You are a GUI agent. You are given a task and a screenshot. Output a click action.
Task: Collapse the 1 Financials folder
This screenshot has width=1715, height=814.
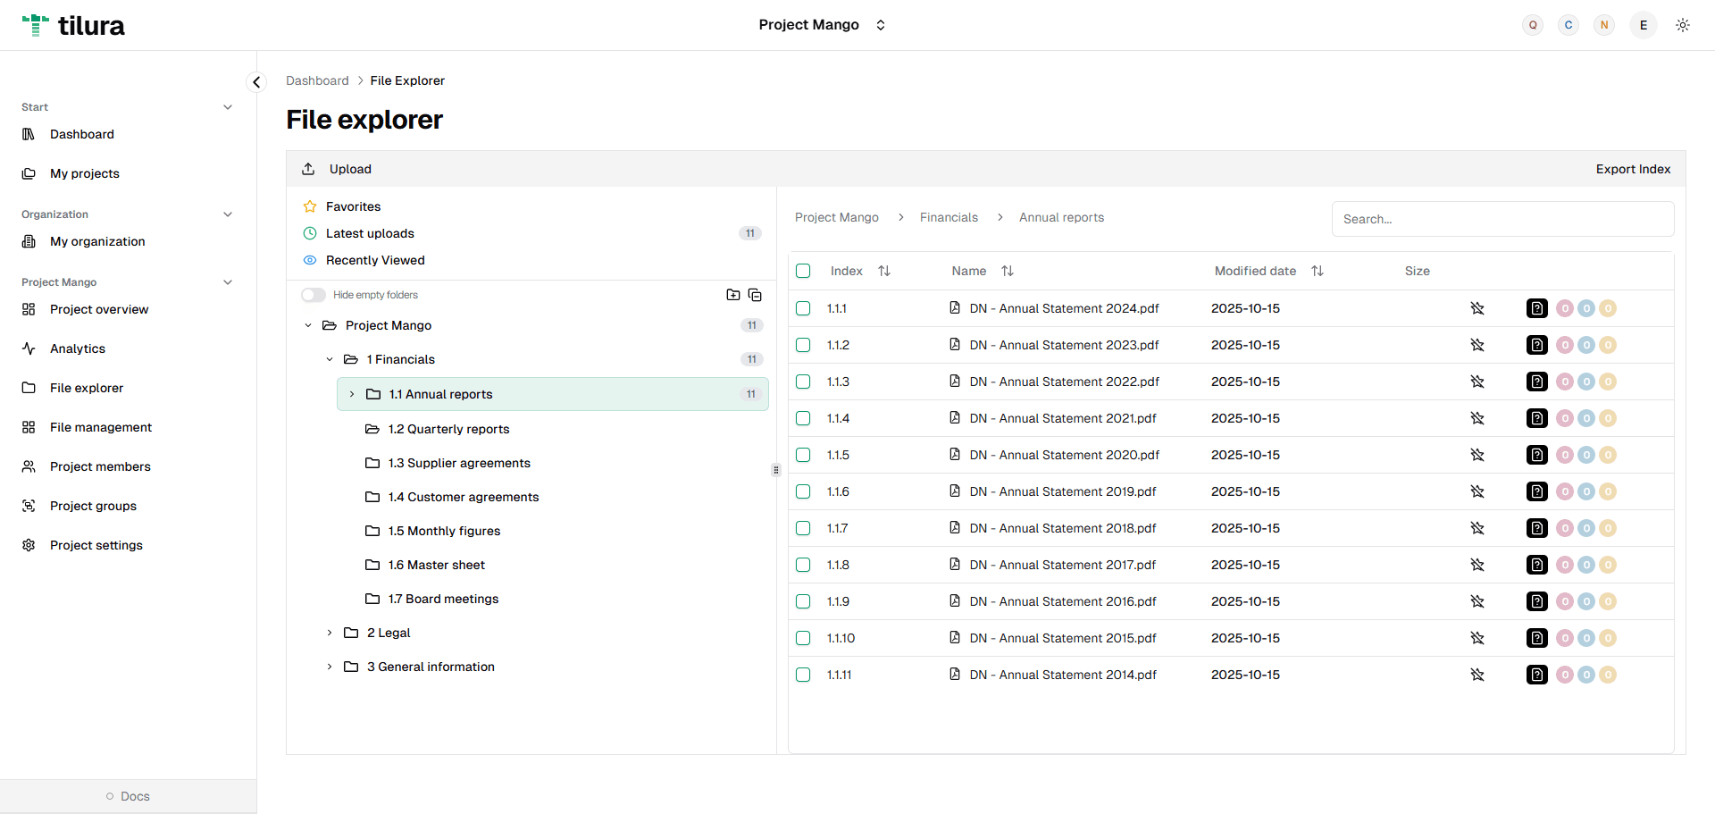tap(330, 359)
